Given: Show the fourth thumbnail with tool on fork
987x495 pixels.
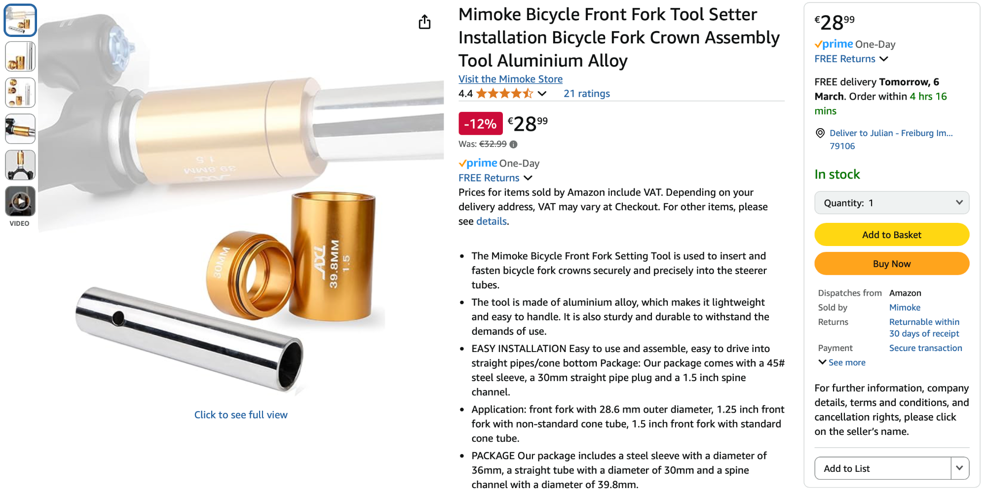Looking at the screenshot, I should (20, 129).
